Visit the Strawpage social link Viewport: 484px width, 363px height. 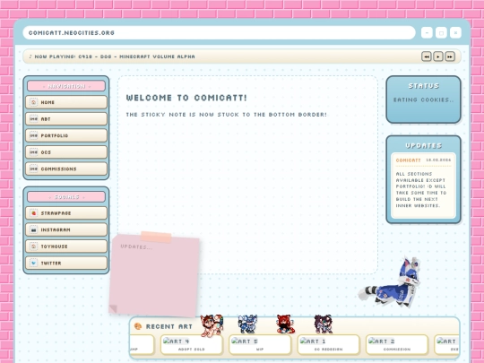(66, 213)
